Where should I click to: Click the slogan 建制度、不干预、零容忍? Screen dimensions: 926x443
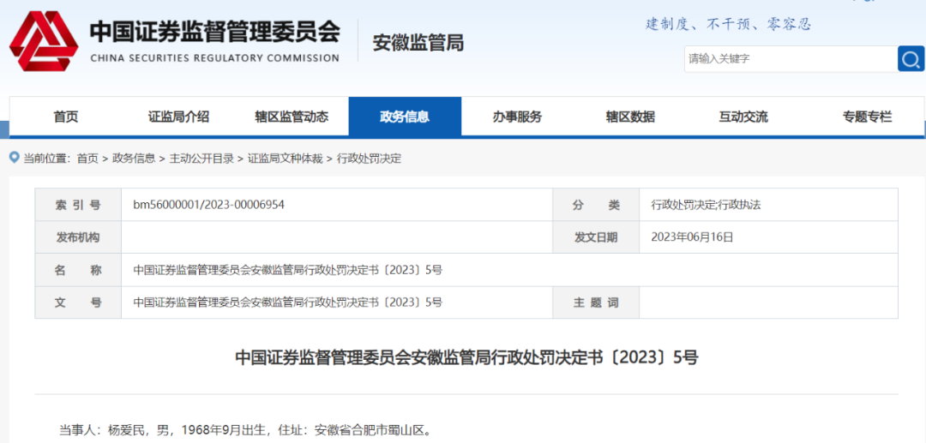pos(728,24)
